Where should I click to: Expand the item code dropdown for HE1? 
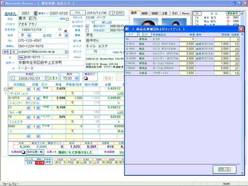(x=28, y=89)
